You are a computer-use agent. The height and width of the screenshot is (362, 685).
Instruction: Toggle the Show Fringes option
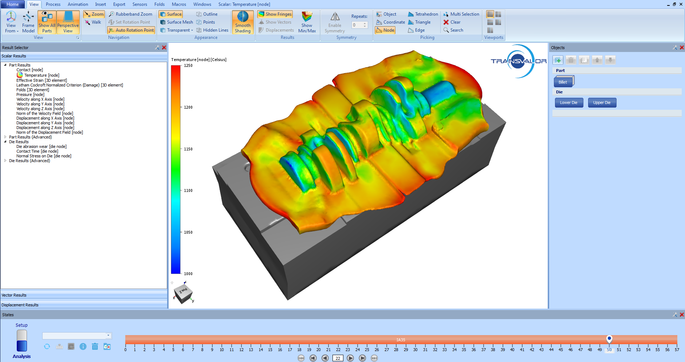[x=275, y=14]
